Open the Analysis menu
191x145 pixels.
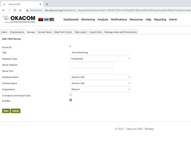(x=103, y=20)
